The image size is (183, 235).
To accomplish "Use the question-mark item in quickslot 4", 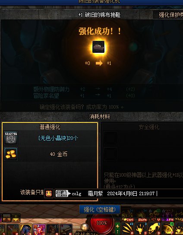I will pos(39,229).
